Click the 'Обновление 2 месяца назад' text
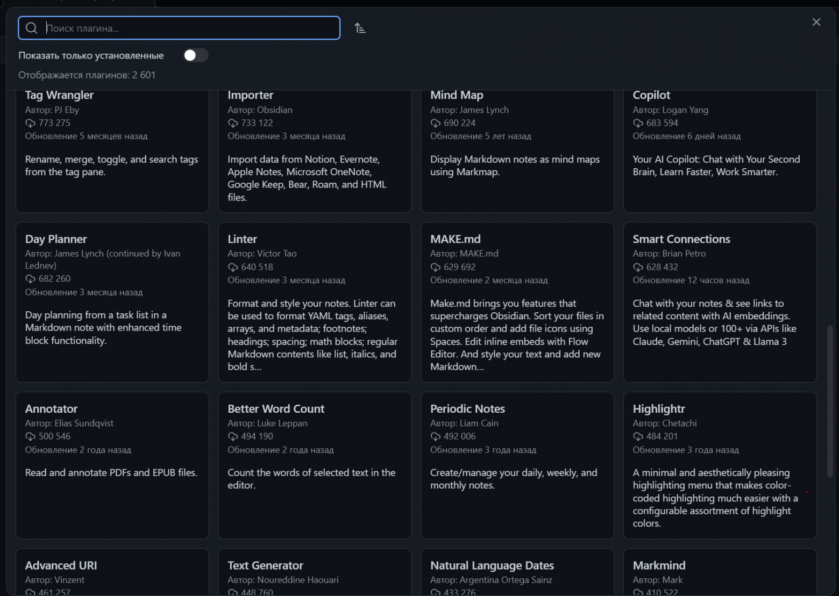This screenshot has height=596, width=839. tap(489, 281)
